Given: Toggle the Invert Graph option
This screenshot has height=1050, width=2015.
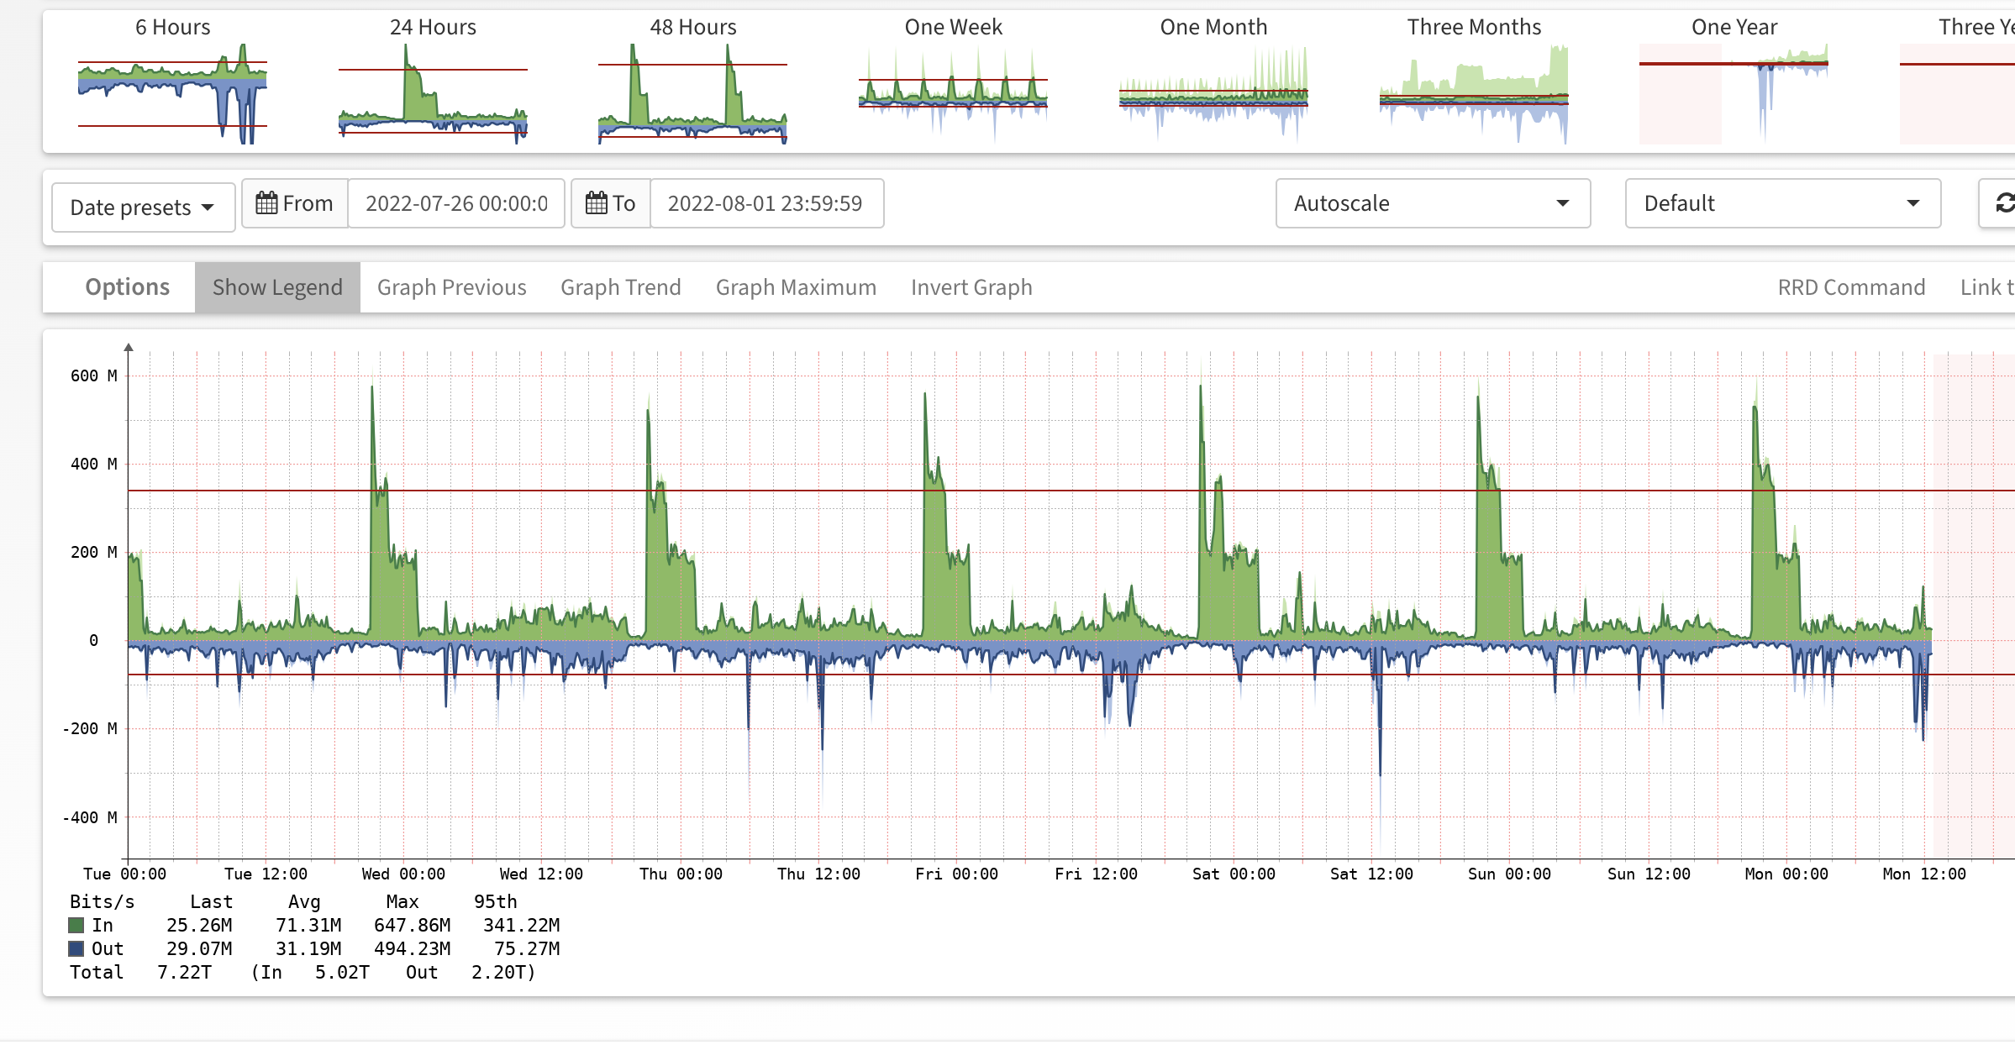Looking at the screenshot, I should click(x=971, y=287).
